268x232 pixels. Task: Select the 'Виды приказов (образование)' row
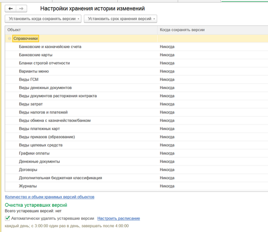click(x=47, y=137)
